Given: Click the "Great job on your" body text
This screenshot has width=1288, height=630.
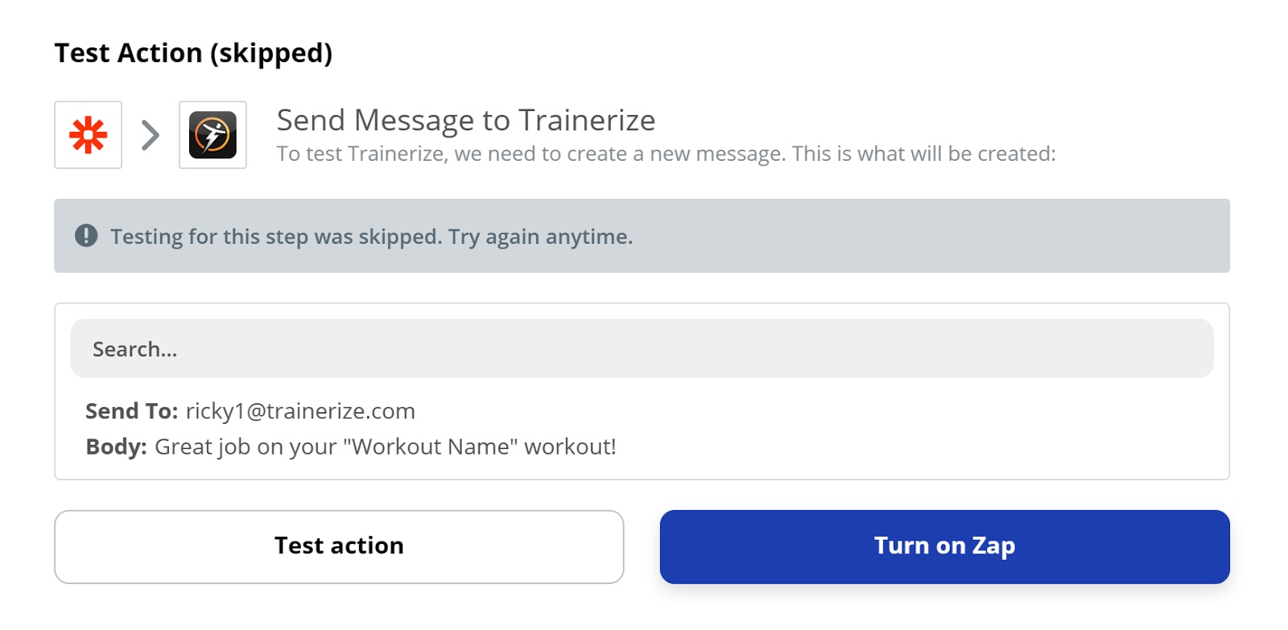Looking at the screenshot, I should click(x=246, y=447).
